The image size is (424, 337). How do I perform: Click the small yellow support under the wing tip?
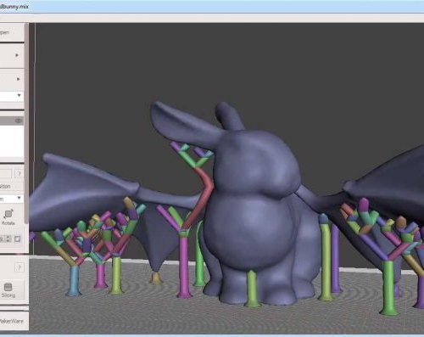click(156, 278)
